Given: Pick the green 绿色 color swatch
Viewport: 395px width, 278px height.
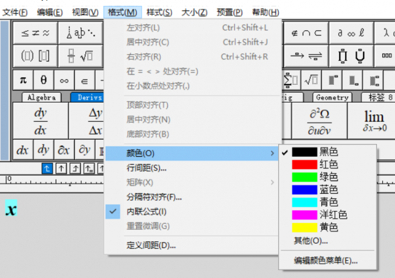Looking at the screenshot, I should tap(304, 177).
